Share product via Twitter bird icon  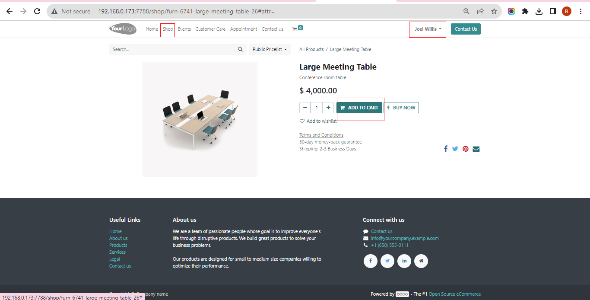tap(455, 149)
